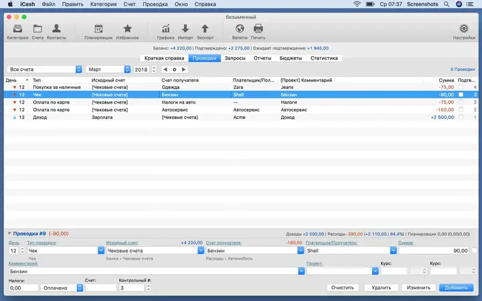
Task: Open the Проводка menu in menu bar
Action: click(x=155, y=4)
